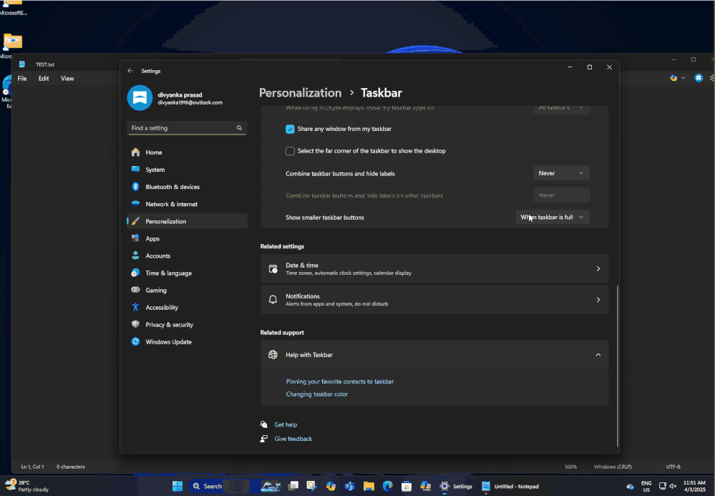Open the divyanka prasad profile avatar

coord(140,97)
